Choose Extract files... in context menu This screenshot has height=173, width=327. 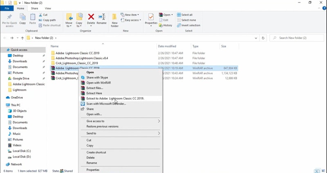pos(120,88)
